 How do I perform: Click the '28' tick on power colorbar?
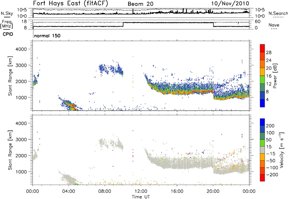[269, 52]
